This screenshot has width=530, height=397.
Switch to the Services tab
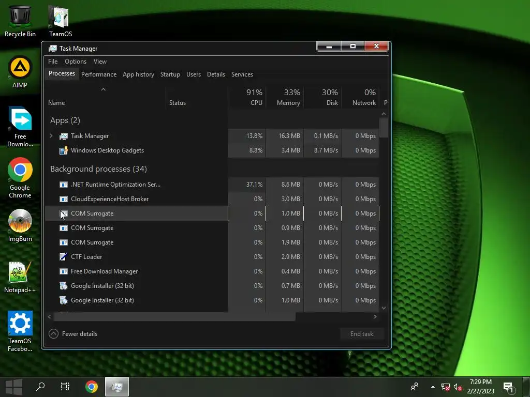click(242, 74)
